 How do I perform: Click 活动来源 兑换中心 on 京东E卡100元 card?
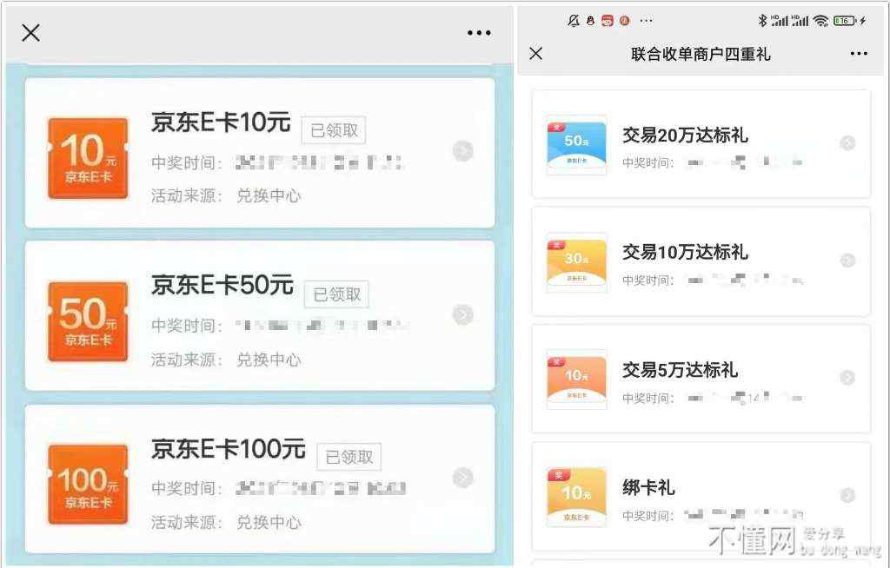pos(226,522)
